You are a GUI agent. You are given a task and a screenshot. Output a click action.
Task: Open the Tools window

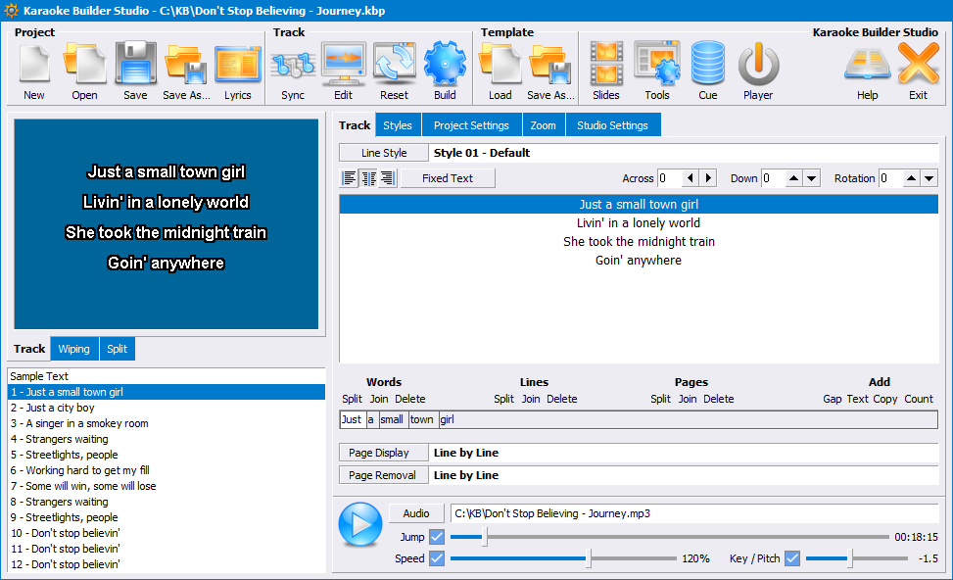point(657,72)
